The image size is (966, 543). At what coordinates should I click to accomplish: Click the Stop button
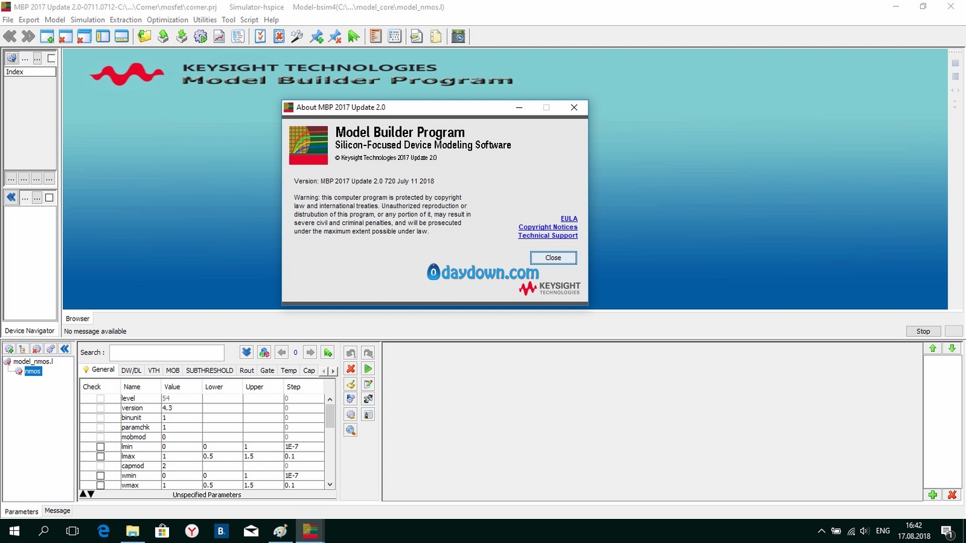tap(923, 331)
